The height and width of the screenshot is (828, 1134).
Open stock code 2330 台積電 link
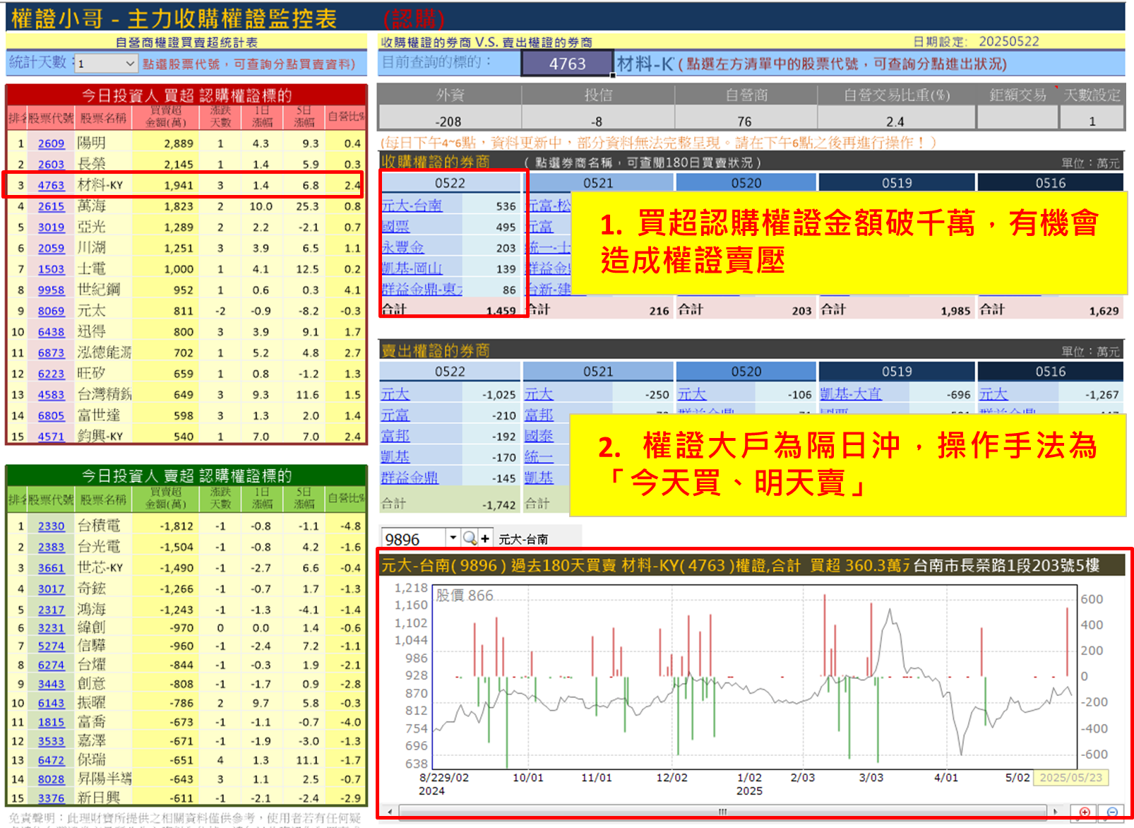tap(51, 526)
